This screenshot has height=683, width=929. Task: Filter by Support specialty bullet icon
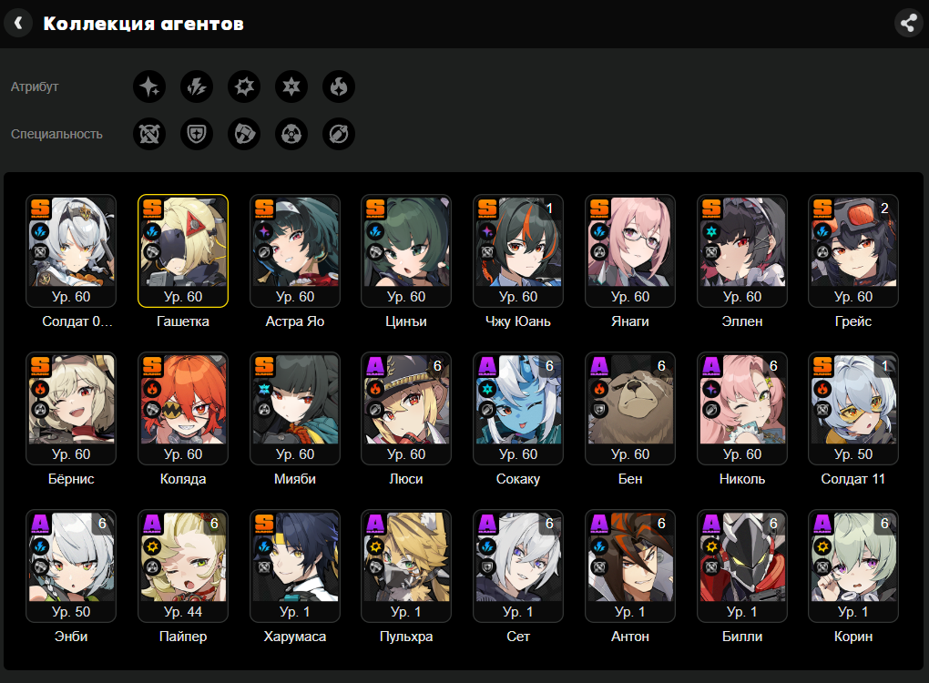339,134
